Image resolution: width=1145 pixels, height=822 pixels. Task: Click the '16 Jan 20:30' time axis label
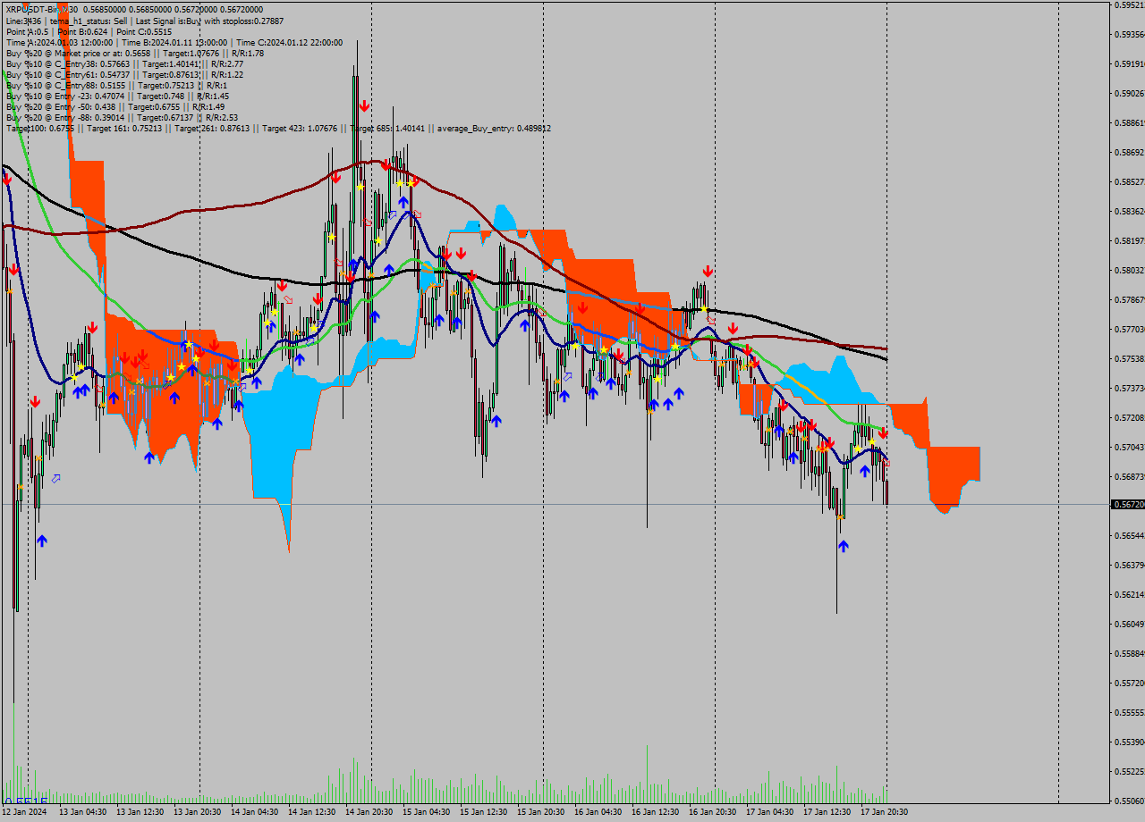click(x=712, y=812)
